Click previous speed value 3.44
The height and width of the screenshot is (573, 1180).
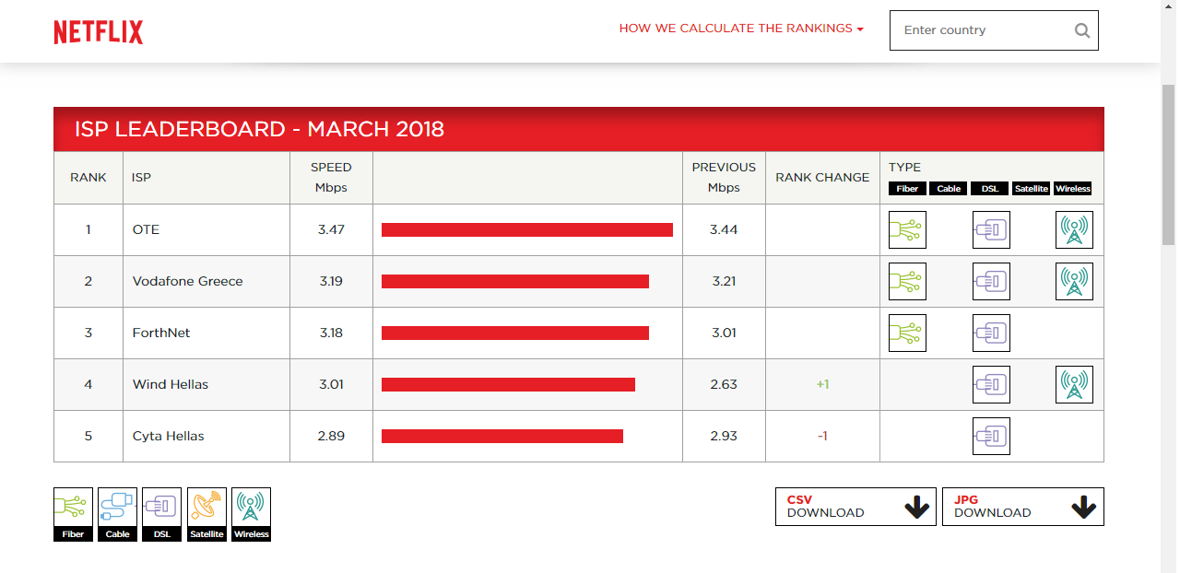pos(724,229)
